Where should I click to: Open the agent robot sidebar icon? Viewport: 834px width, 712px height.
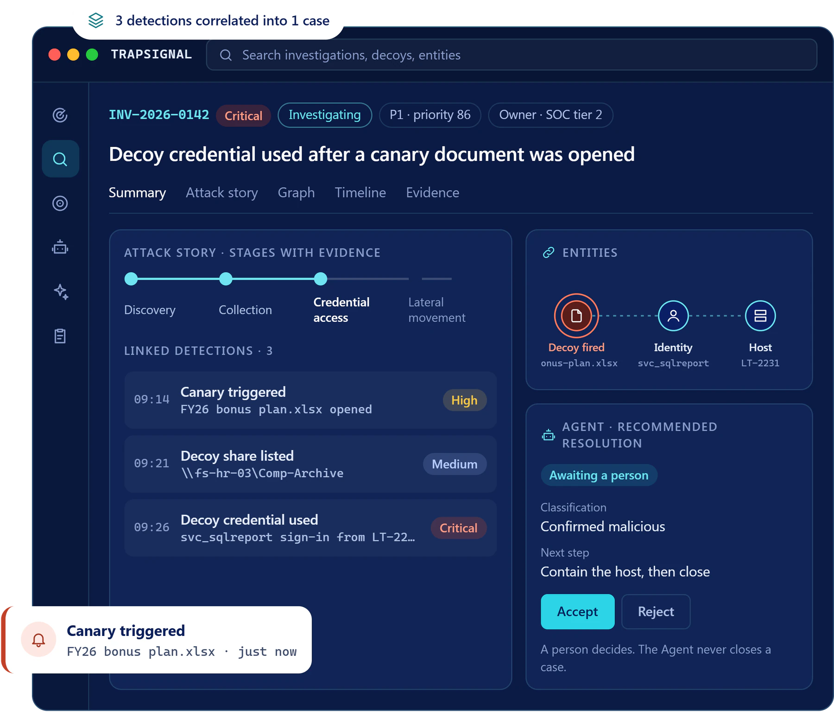[x=60, y=247]
